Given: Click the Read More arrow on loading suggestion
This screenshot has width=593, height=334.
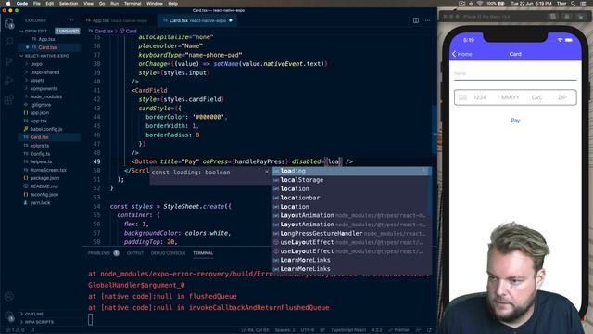Looking at the screenshot, I should pos(424,171).
